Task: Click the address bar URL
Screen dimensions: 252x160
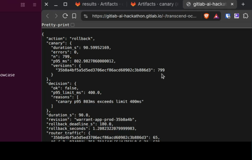Action: point(144,16)
